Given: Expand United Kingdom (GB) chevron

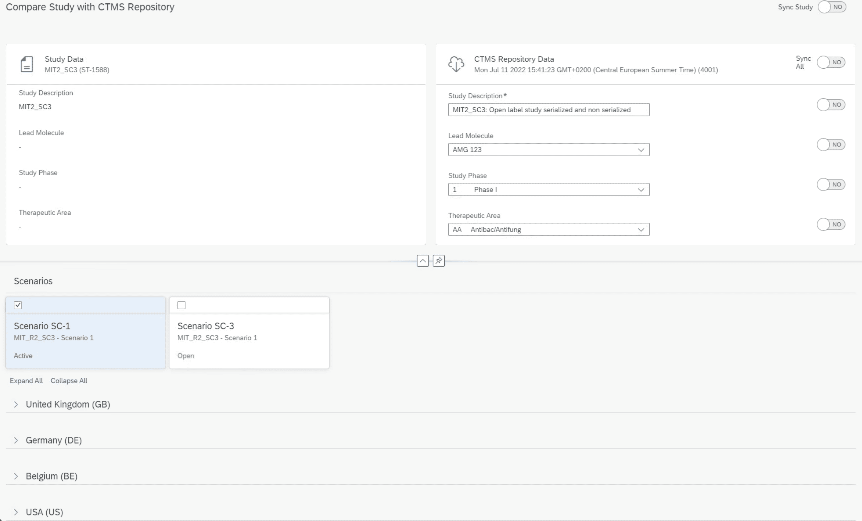Looking at the screenshot, I should pos(16,404).
